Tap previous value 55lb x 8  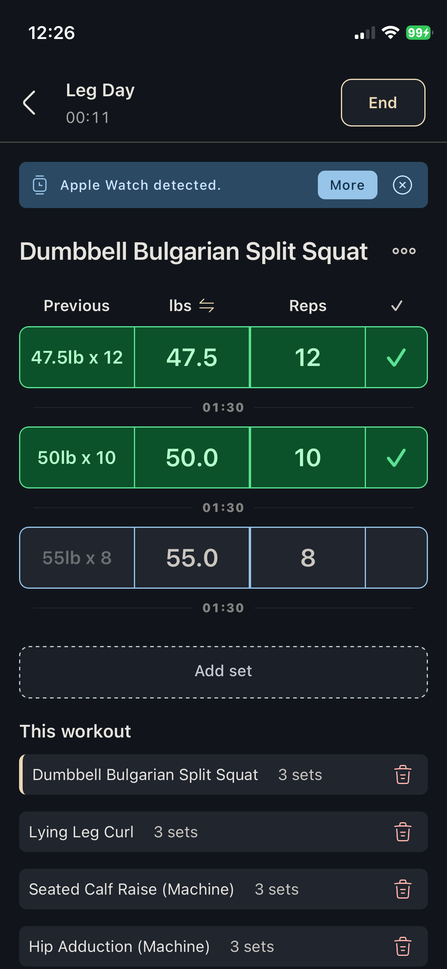point(77,558)
